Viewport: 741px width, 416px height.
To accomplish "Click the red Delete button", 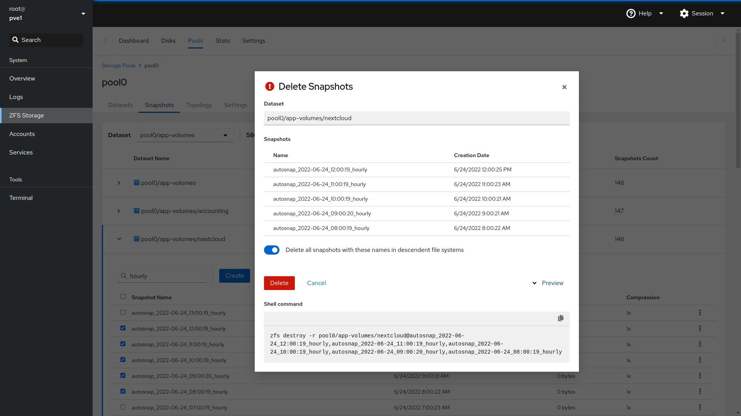I will 279,283.
